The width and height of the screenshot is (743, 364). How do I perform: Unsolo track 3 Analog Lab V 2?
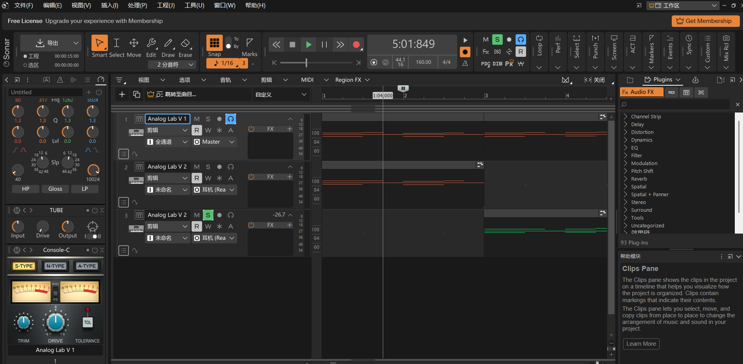(208, 215)
